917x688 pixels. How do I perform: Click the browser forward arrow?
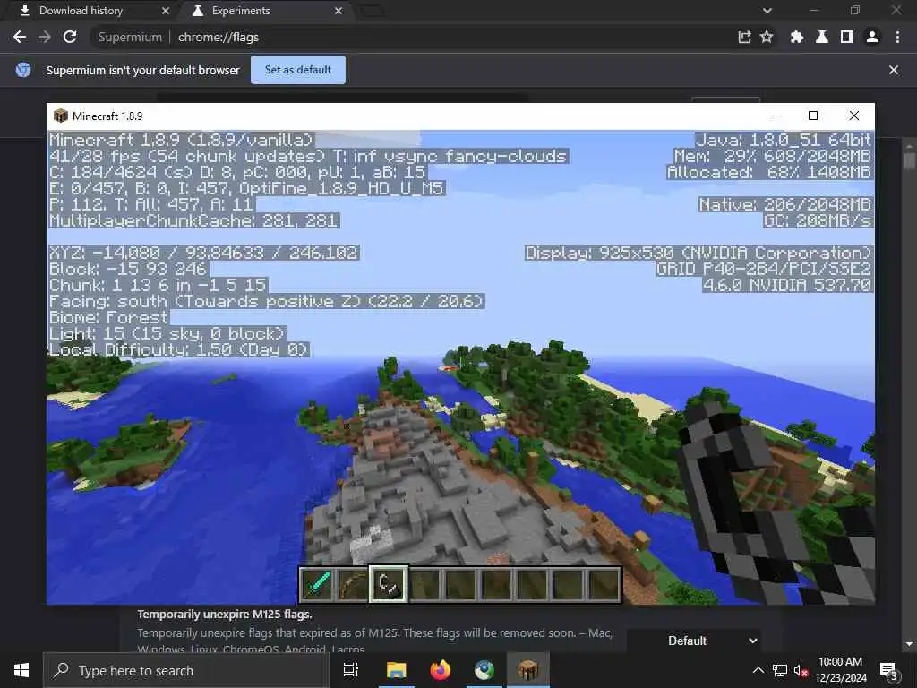[x=45, y=37]
